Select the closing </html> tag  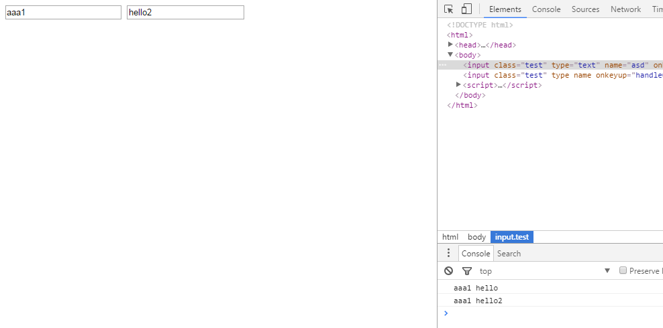(x=462, y=105)
